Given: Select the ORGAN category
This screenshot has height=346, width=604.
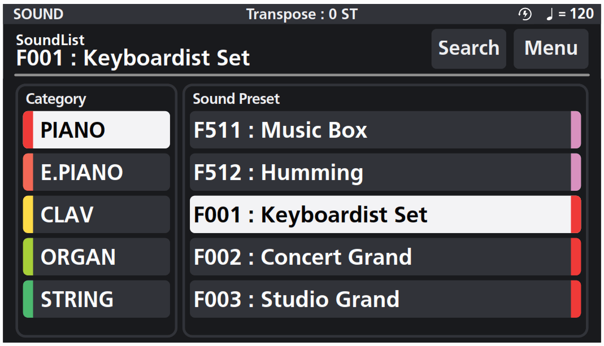Looking at the screenshot, I should click(96, 257).
